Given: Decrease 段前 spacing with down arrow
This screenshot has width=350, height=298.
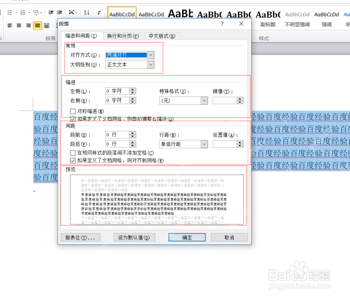Looking at the screenshot, I should tap(133, 136).
